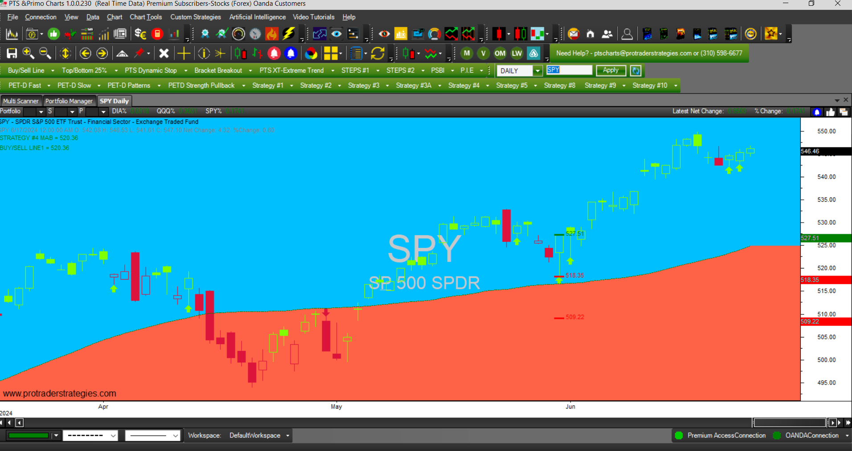852x451 pixels.
Task: Click the red alarm bell icon
Action: (274, 53)
